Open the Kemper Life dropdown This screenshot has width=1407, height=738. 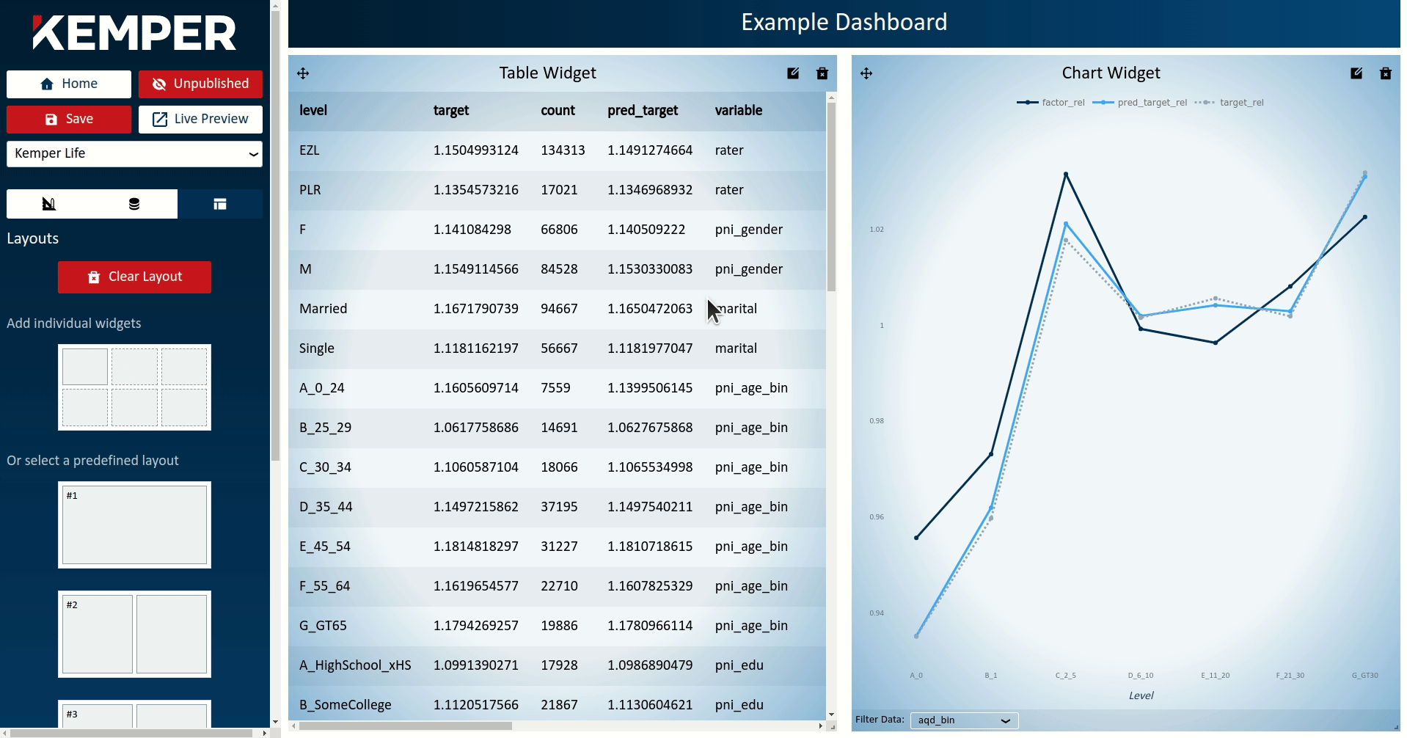click(134, 153)
